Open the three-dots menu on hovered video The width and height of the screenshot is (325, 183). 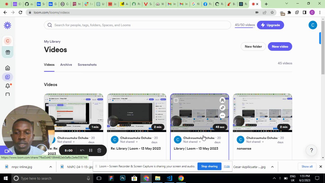(222, 116)
